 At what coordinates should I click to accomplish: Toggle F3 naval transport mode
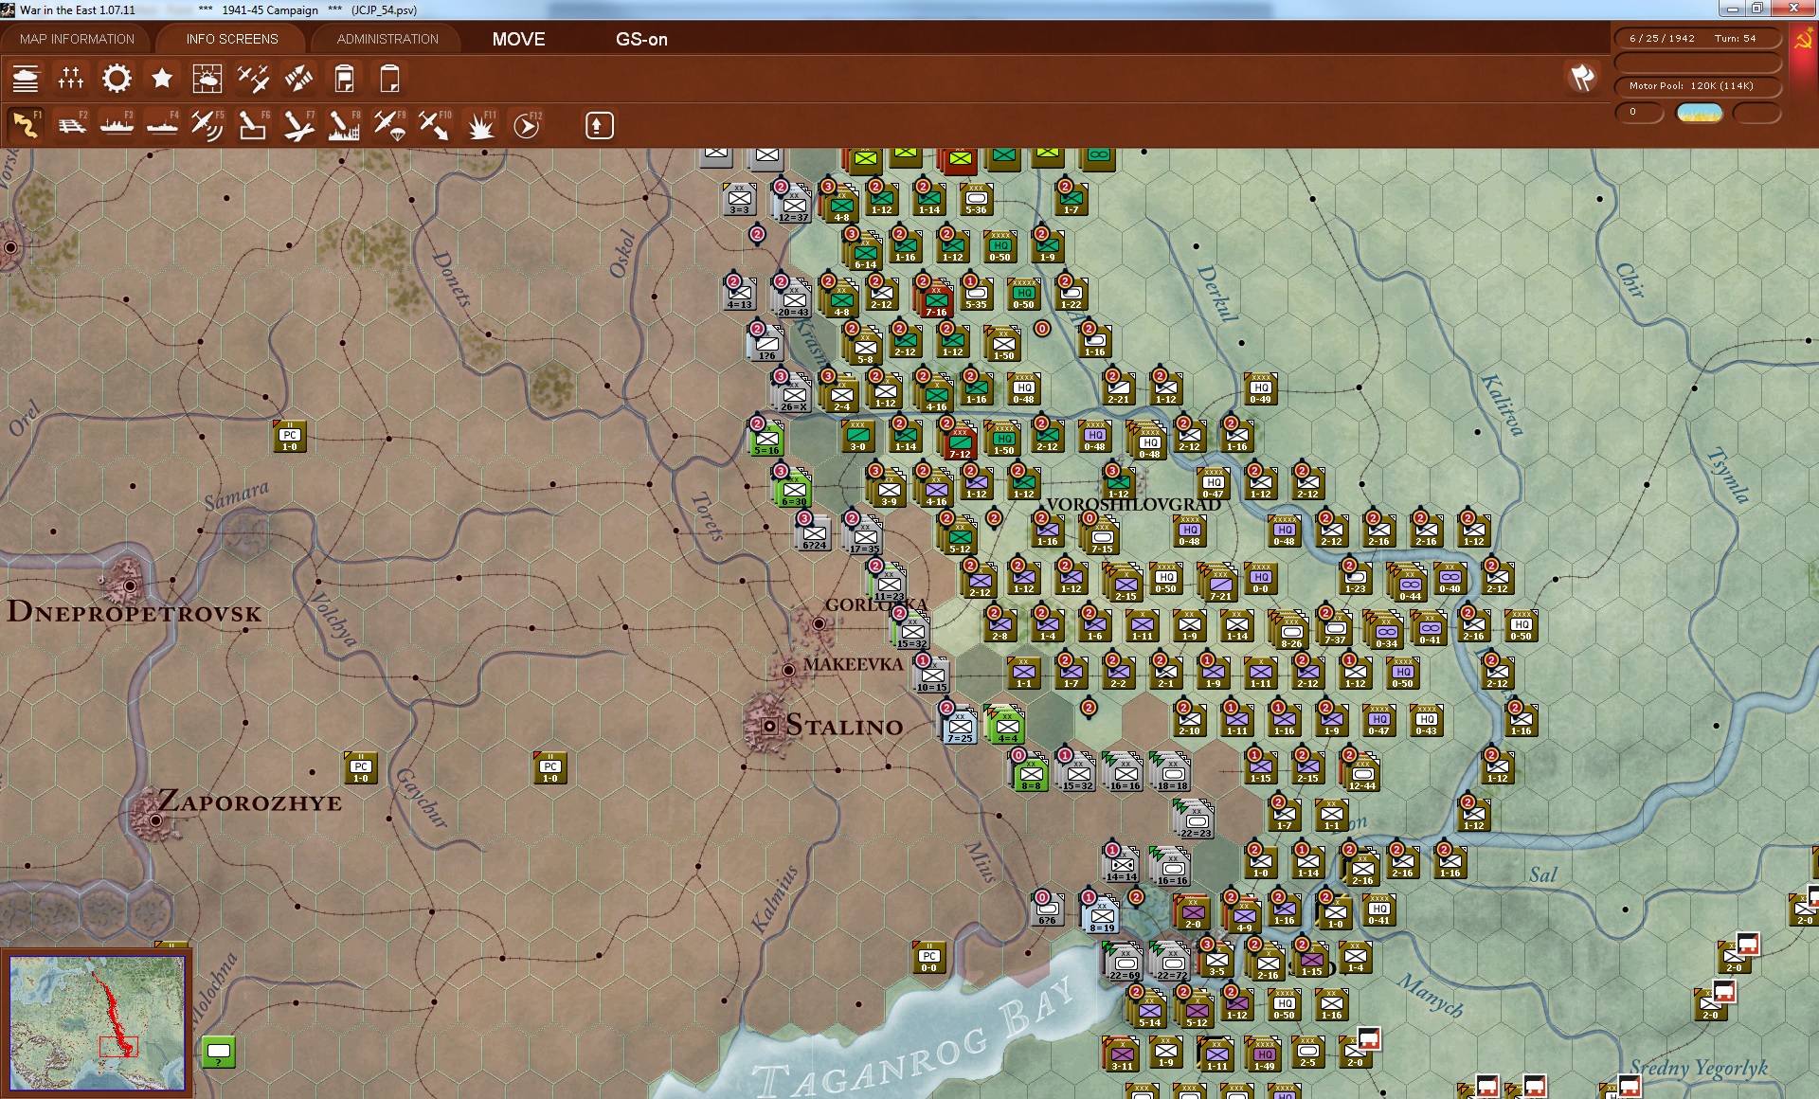tap(117, 125)
